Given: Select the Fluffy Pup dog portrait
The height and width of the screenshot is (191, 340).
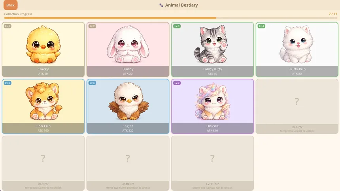Looking at the screenshot, I should (297, 44).
